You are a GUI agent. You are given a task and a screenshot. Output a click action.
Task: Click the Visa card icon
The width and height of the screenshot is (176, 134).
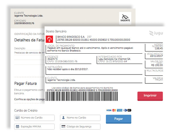(109, 110)
